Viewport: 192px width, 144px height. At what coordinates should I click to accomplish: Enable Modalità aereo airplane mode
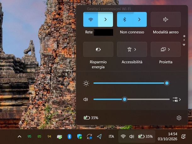pos(166,19)
